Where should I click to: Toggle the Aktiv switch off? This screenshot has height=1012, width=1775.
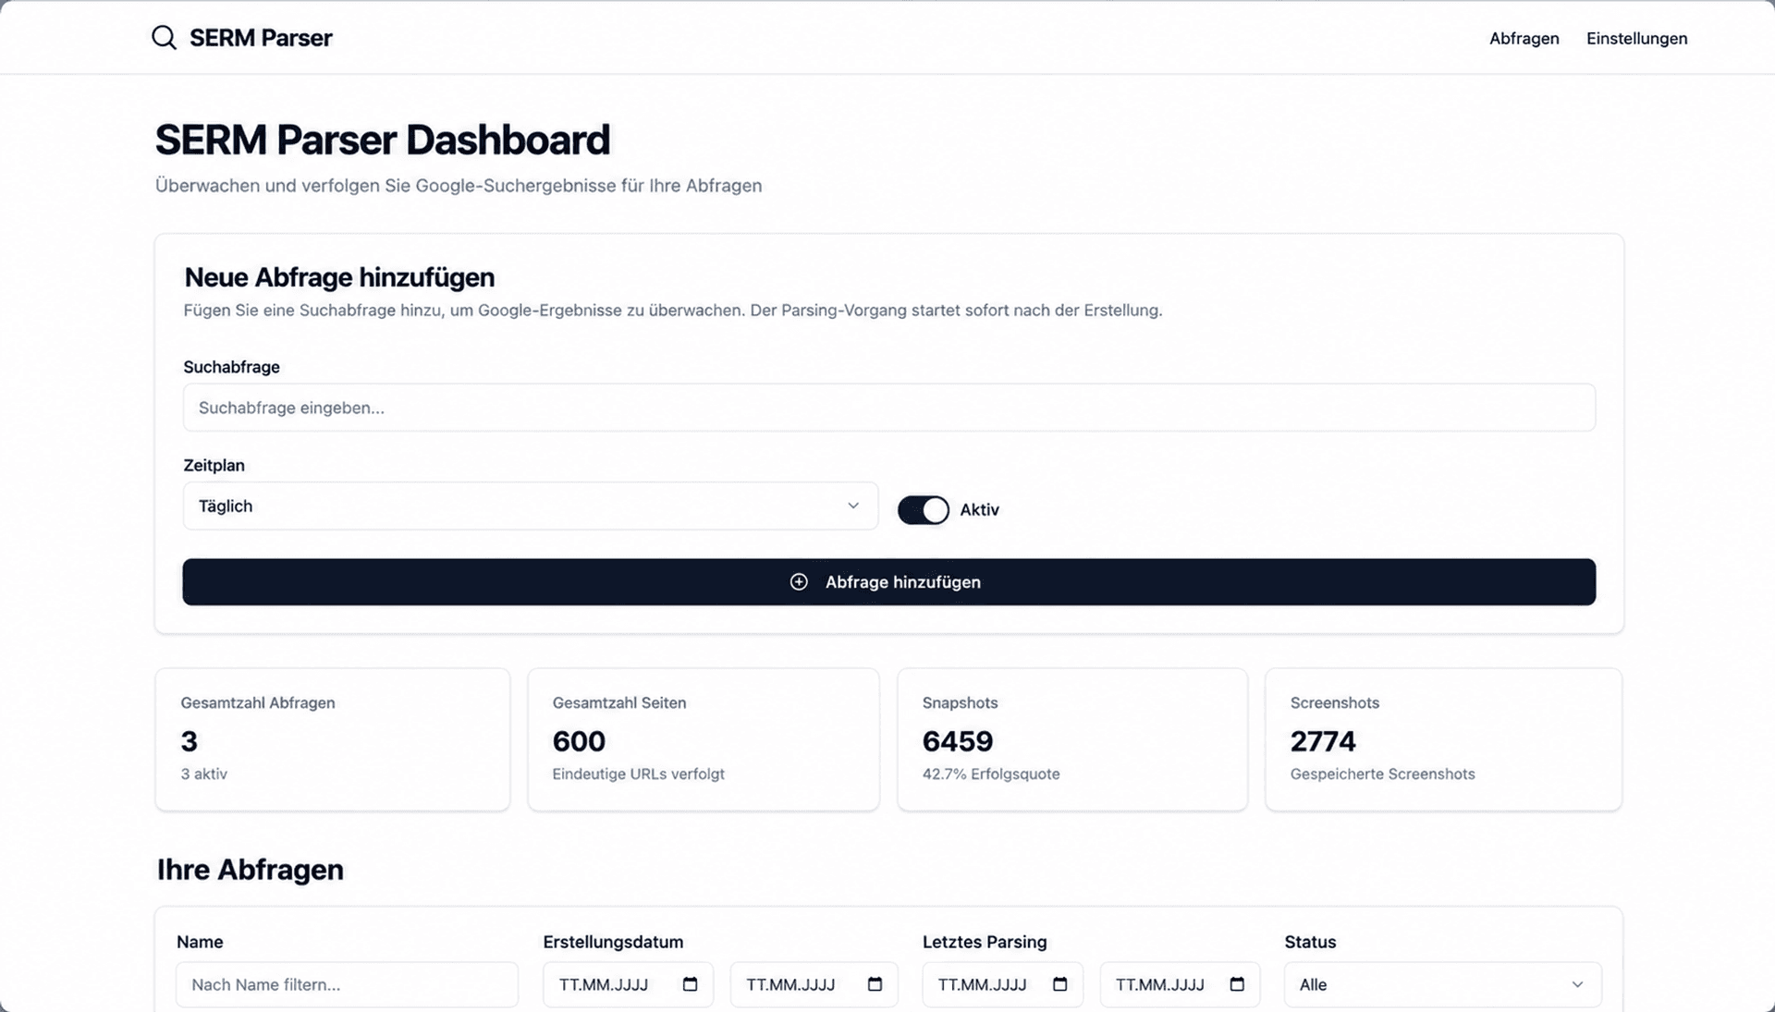tap(923, 510)
